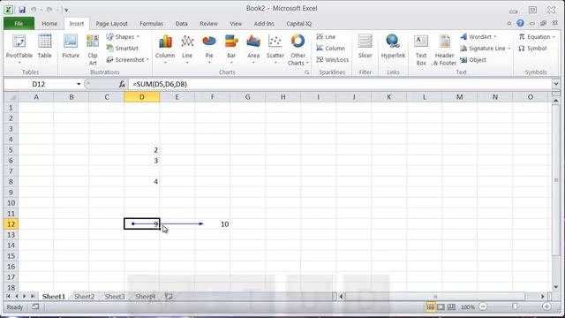The height and width of the screenshot is (318, 565).
Task: Open Clip Art pane
Action: (x=93, y=49)
